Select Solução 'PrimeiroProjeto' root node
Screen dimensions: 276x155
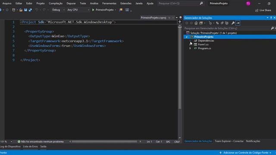(x=213, y=33)
